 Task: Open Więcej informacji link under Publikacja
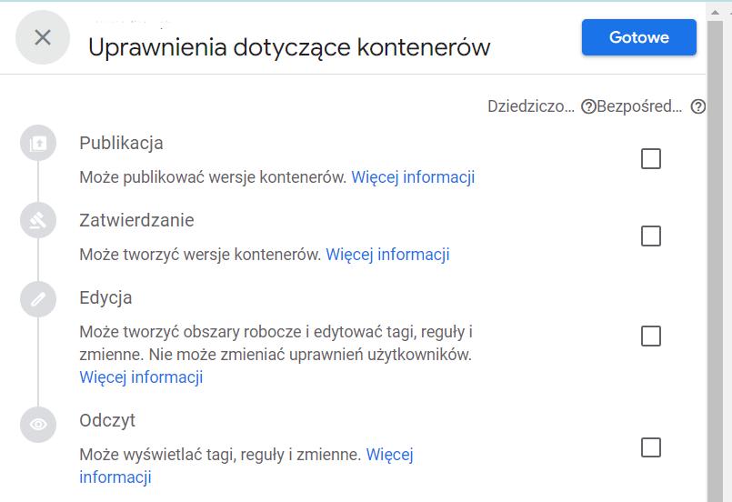pos(413,177)
